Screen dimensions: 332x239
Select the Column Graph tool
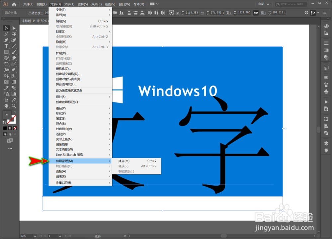(14, 94)
